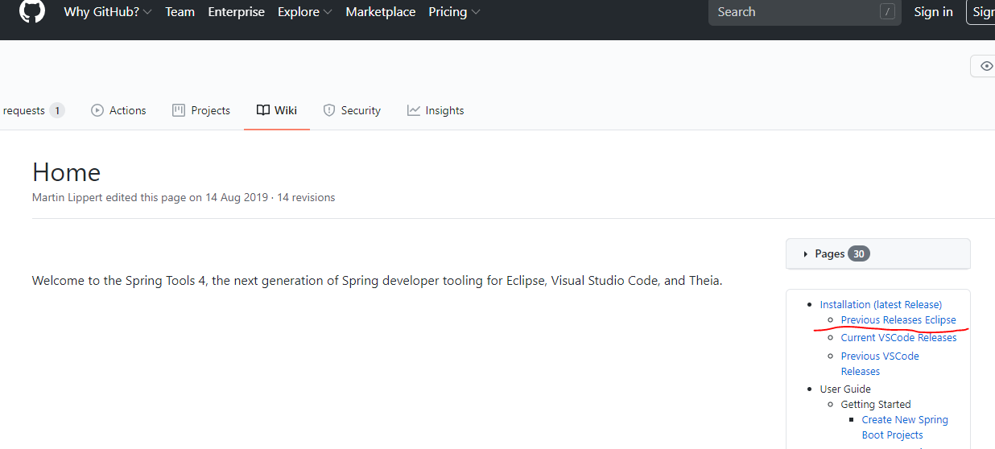This screenshot has height=449, width=995.
Task: Open Create New Spring Boot Projects link
Action: (905, 427)
